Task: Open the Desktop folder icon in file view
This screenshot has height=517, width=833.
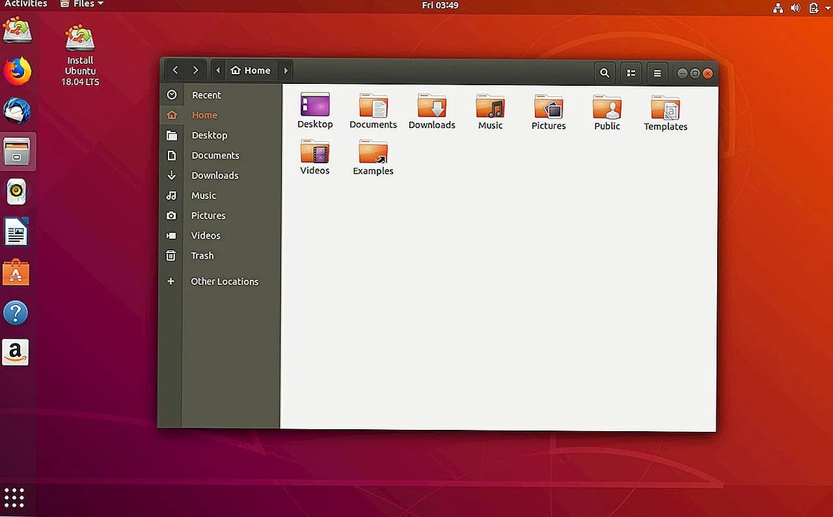Action: pos(315,105)
